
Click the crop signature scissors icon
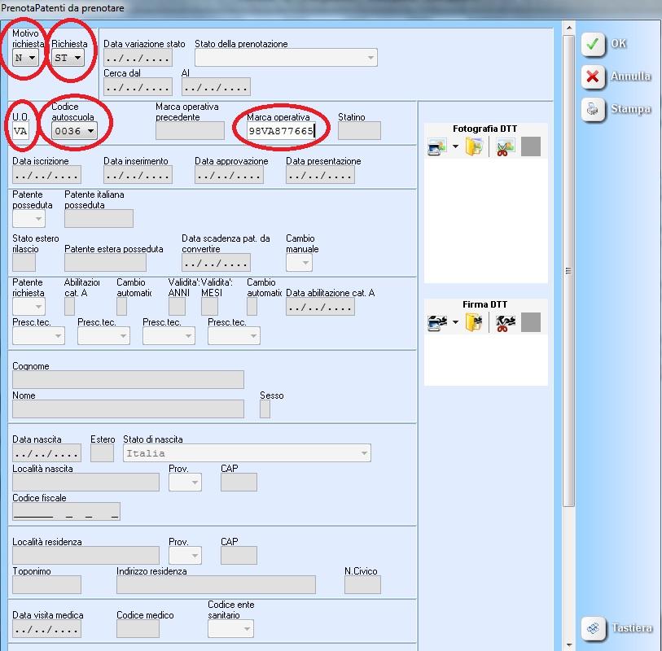tap(505, 323)
